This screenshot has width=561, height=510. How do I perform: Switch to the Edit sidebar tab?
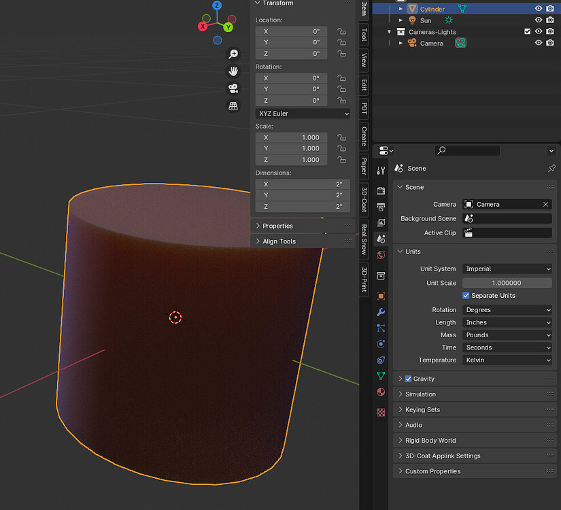coord(364,85)
